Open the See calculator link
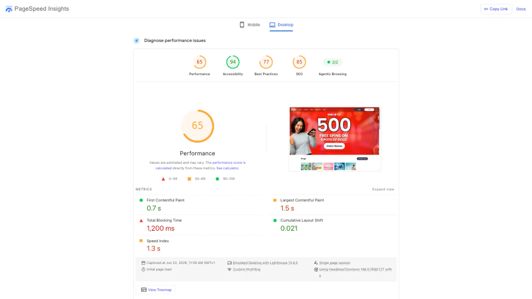This screenshot has height=299, width=532. click(227, 168)
